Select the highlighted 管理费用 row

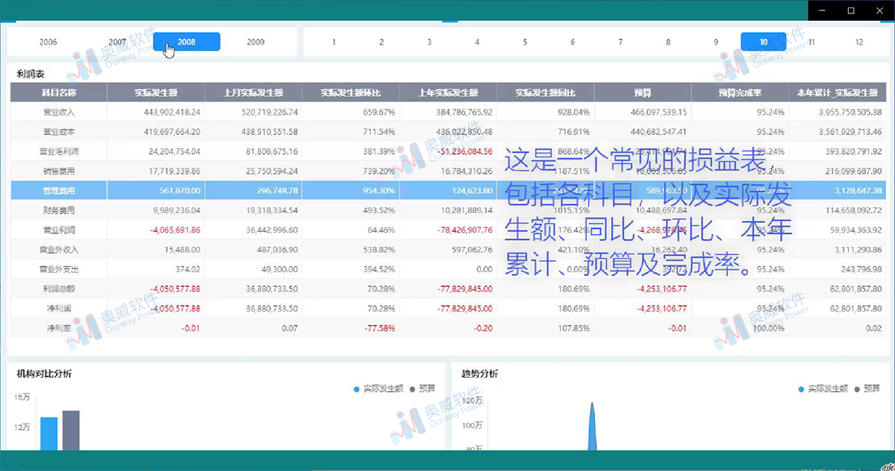click(59, 191)
